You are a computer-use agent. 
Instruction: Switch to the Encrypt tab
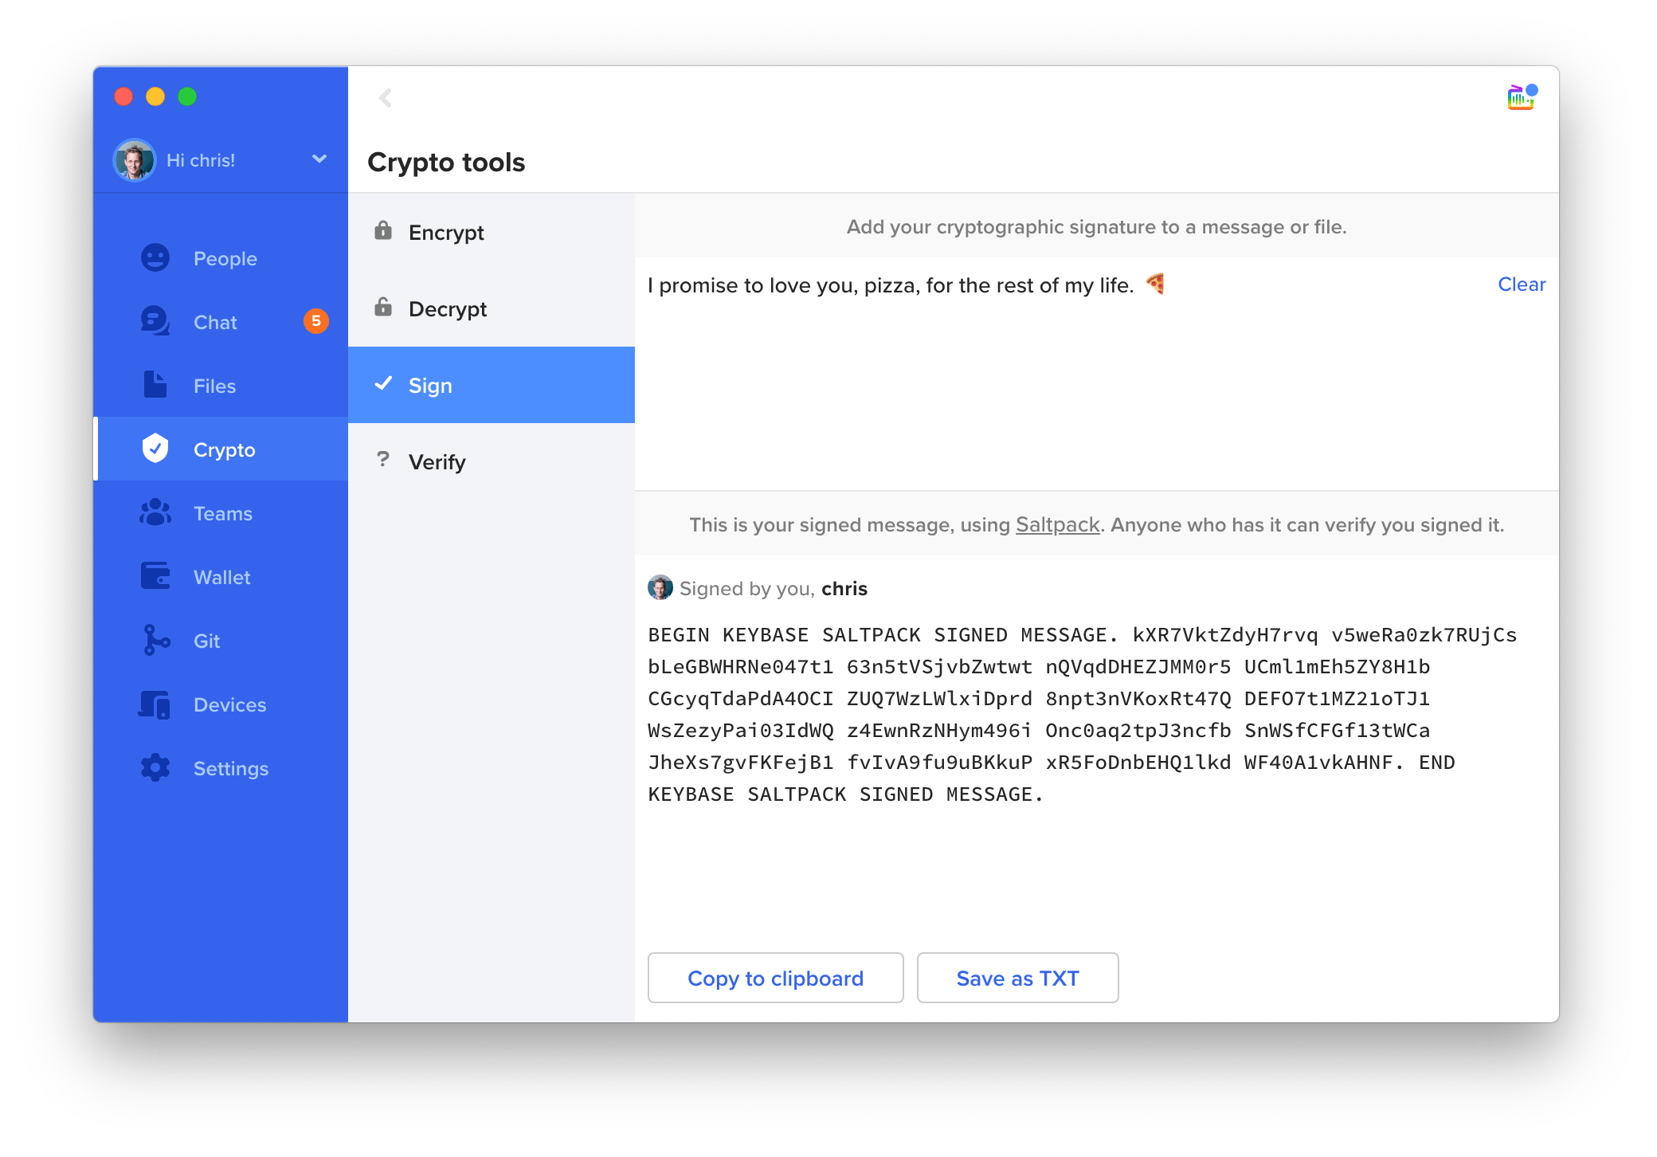point(492,232)
